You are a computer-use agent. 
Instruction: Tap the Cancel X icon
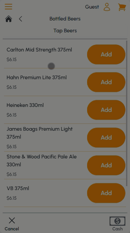pos(12,220)
